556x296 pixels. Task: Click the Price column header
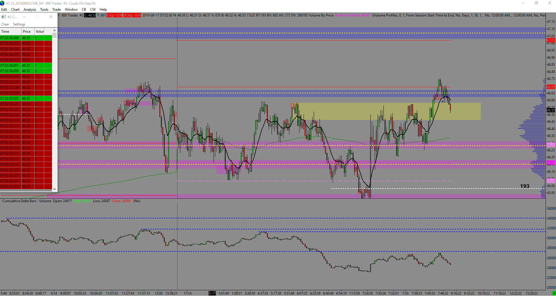coord(28,32)
